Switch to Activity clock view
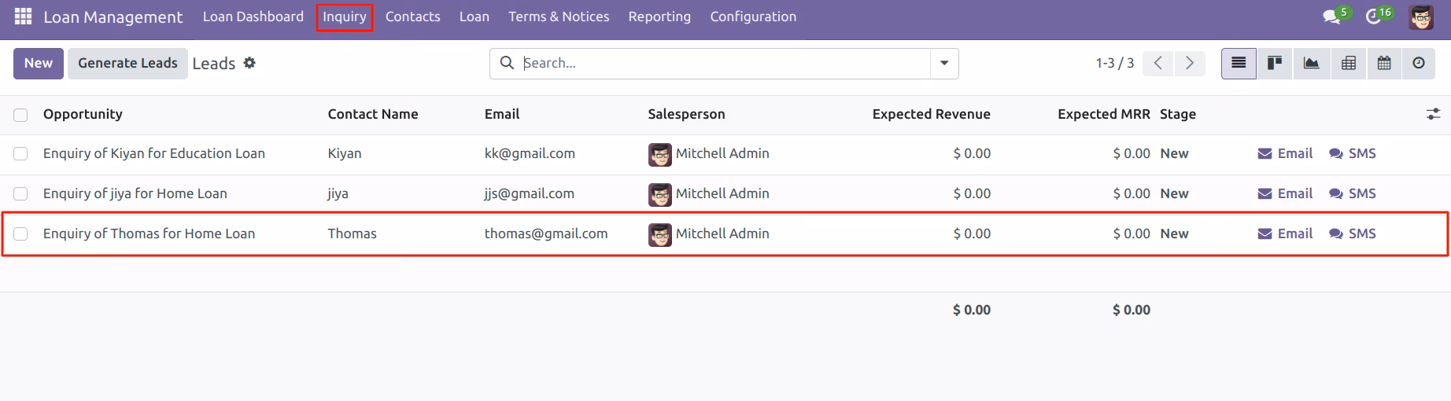 [x=1419, y=63]
